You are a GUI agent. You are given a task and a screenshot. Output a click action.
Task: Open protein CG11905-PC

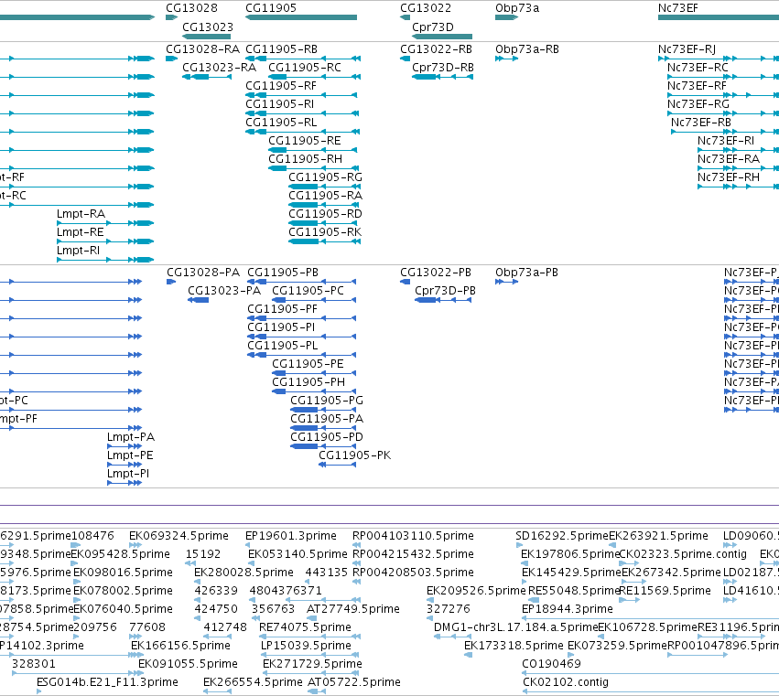coord(308,291)
